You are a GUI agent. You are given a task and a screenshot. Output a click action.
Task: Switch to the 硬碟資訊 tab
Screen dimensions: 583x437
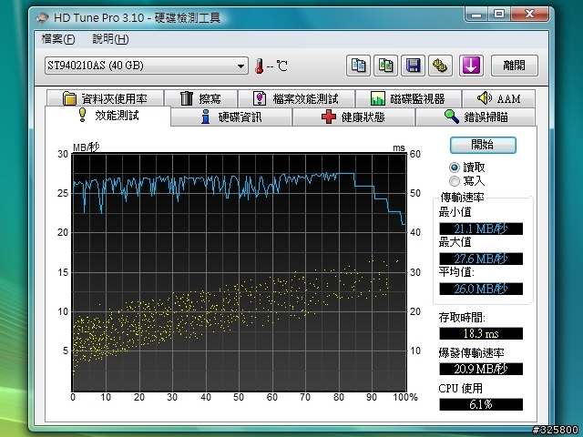231,117
